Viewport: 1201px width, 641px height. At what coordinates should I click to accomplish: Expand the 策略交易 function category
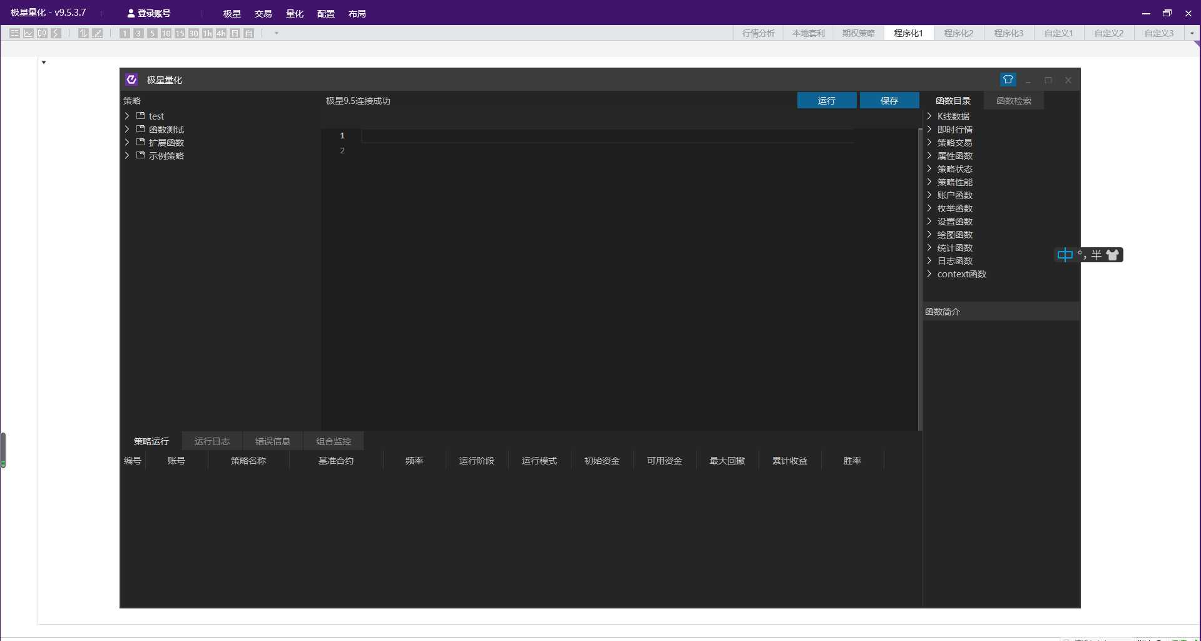pos(929,142)
